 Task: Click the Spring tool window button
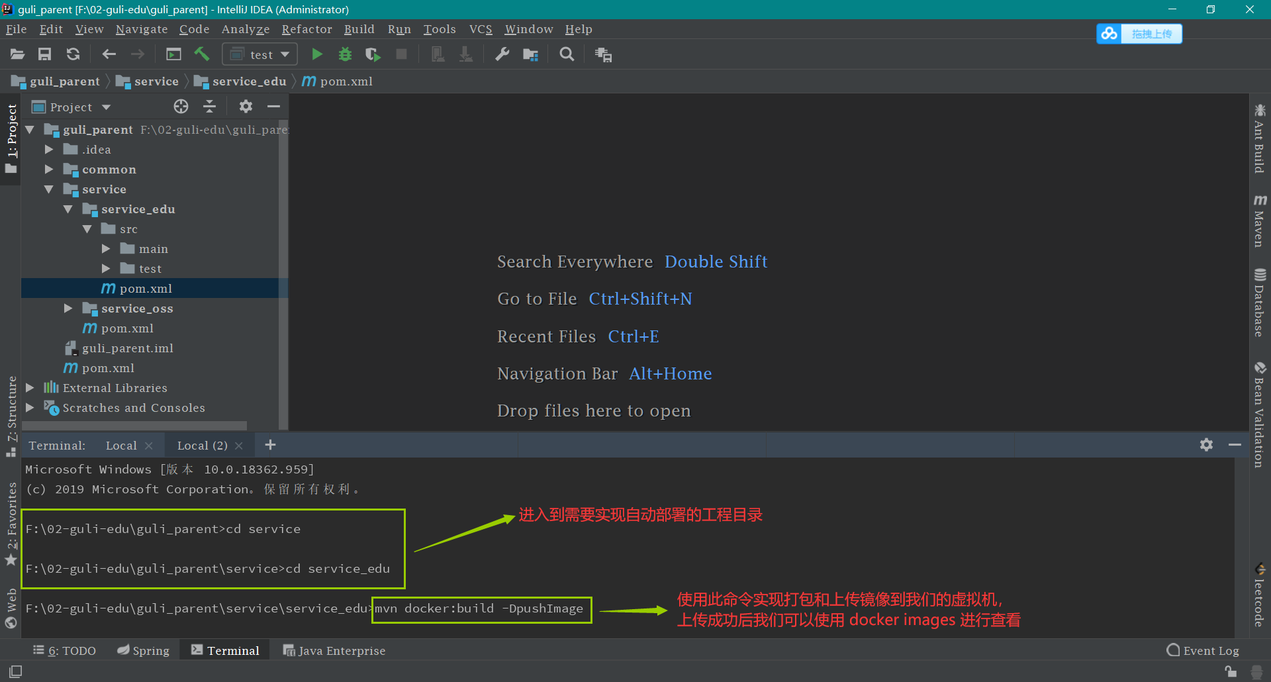click(144, 651)
